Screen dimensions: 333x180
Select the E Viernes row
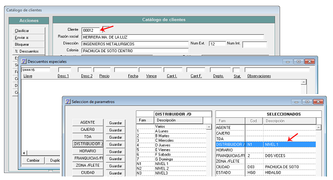(x=171, y=150)
